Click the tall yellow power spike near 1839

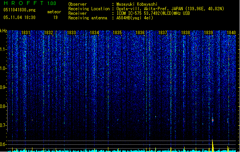(213, 146)
